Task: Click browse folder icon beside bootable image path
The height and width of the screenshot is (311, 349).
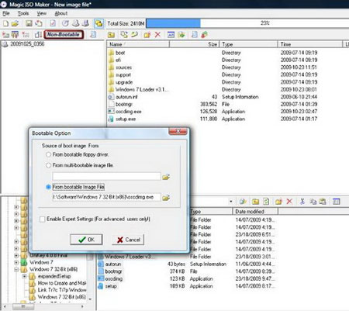Action: coord(166,198)
